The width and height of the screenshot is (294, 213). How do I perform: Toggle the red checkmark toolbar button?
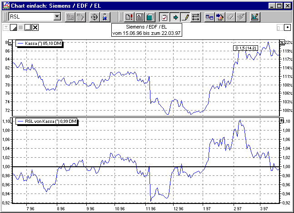164,17
